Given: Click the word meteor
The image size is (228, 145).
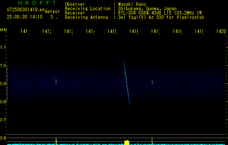Looking at the screenshot, I should [53, 12].
